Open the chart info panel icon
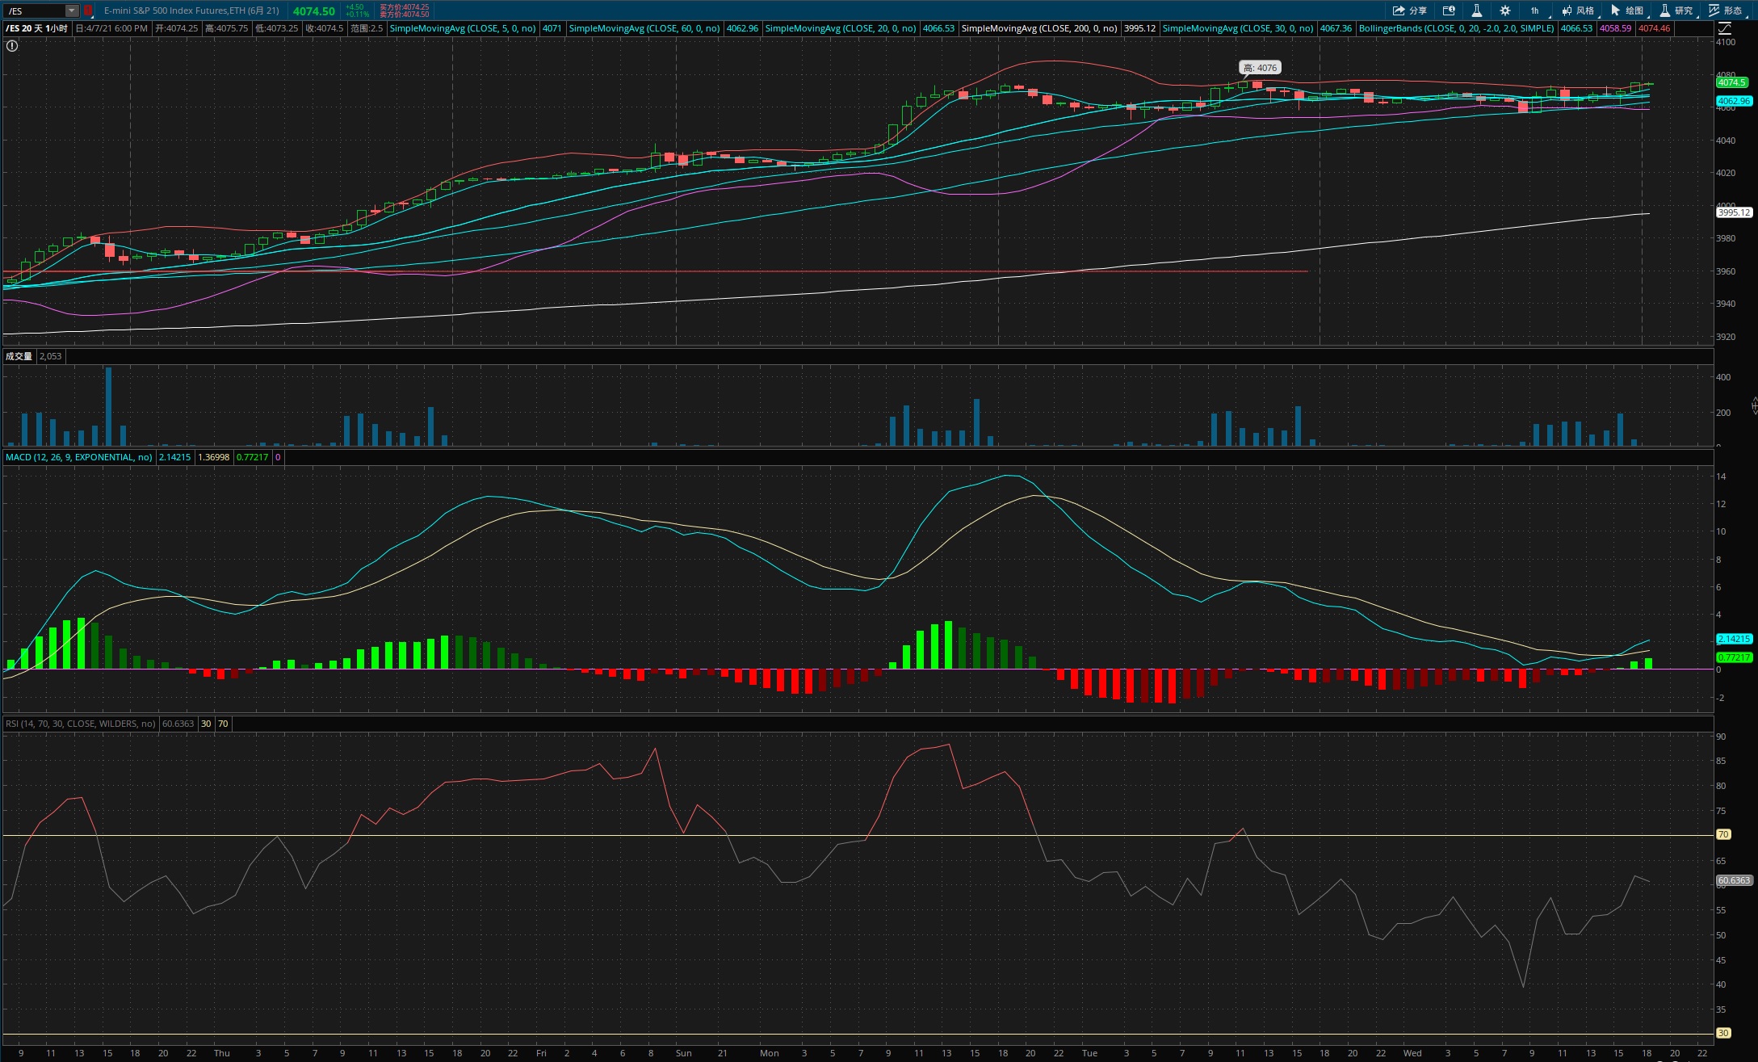 [x=1449, y=10]
